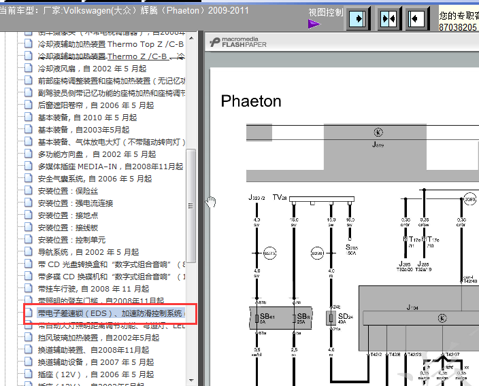Select 安装位置：接线板
Viewport: 479px width, 386px height.
coord(68,228)
